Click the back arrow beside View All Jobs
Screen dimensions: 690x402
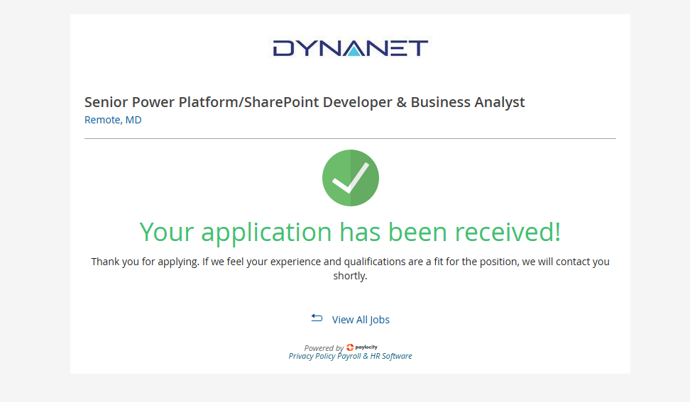pyautogui.click(x=317, y=318)
